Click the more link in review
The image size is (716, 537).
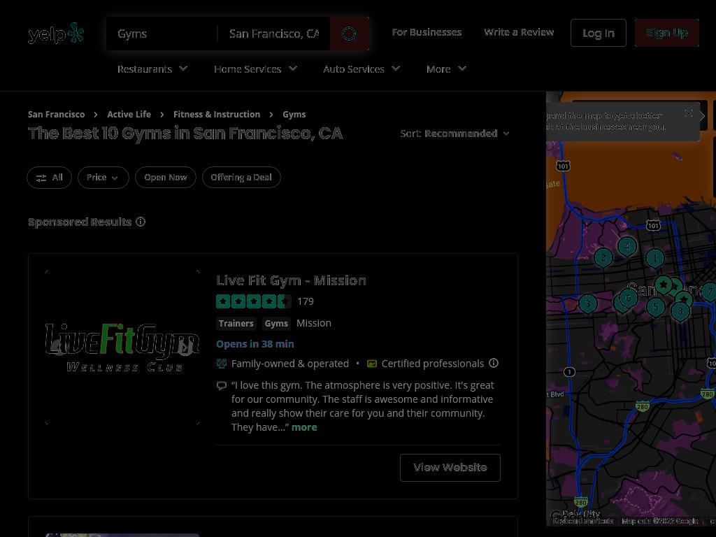pyautogui.click(x=304, y=427)
